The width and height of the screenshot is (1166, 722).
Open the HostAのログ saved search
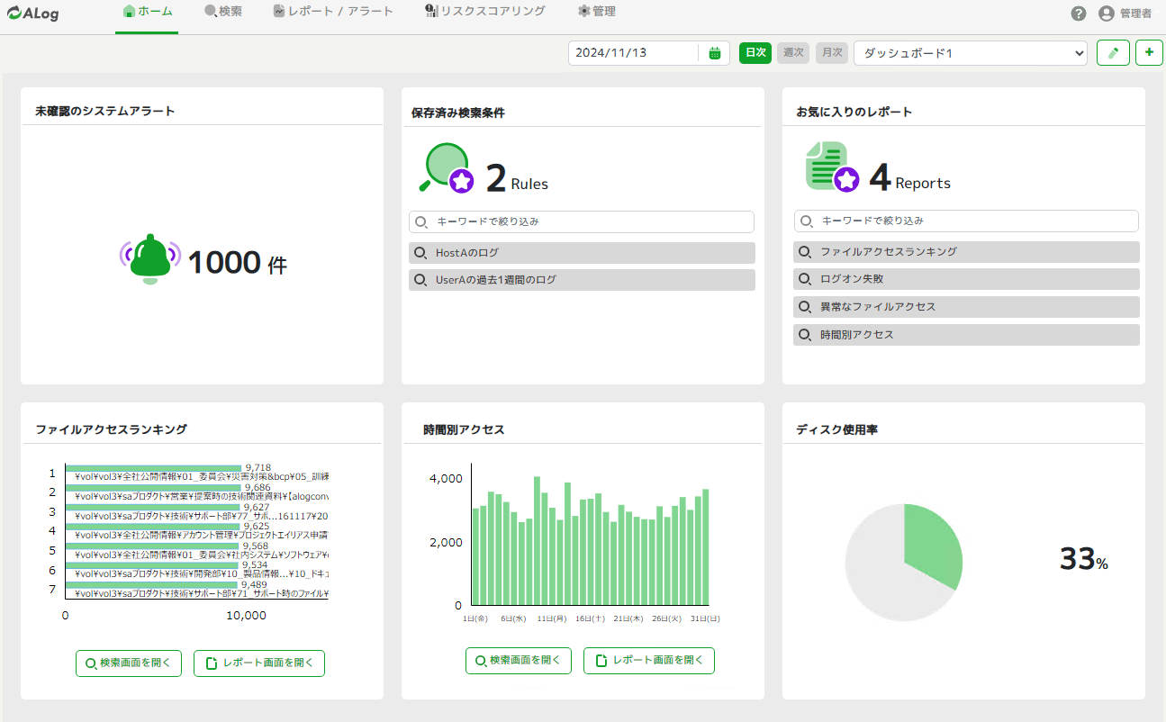[582, 253]
